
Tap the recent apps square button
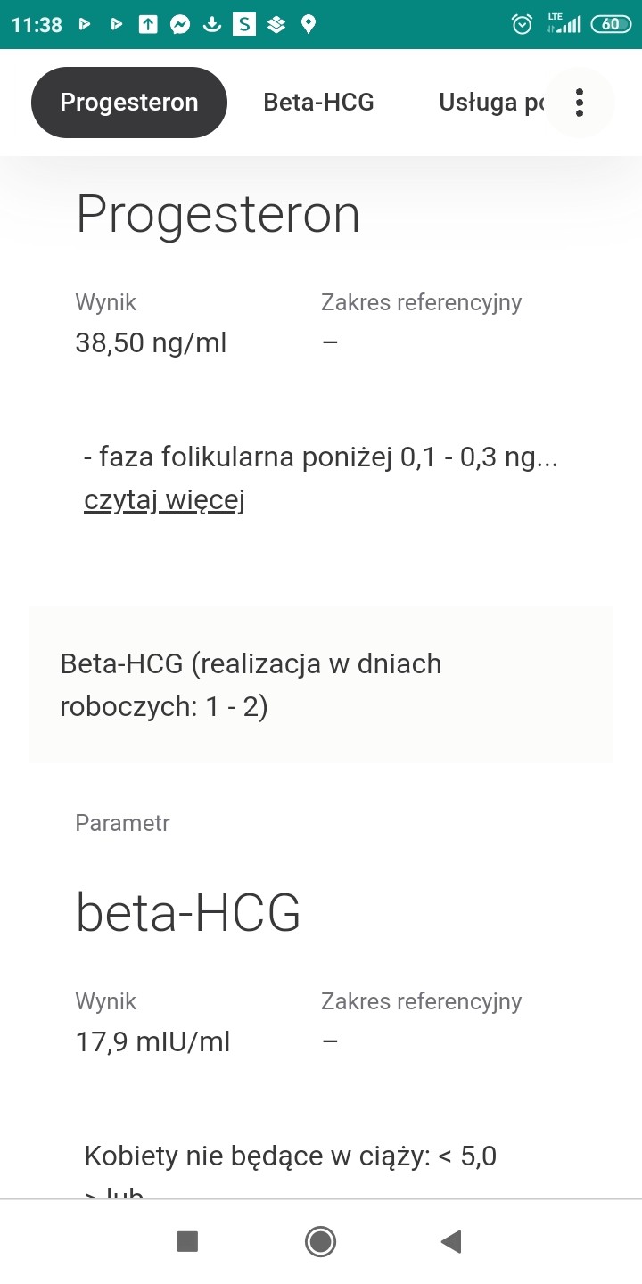click(x=187, y=1241)
